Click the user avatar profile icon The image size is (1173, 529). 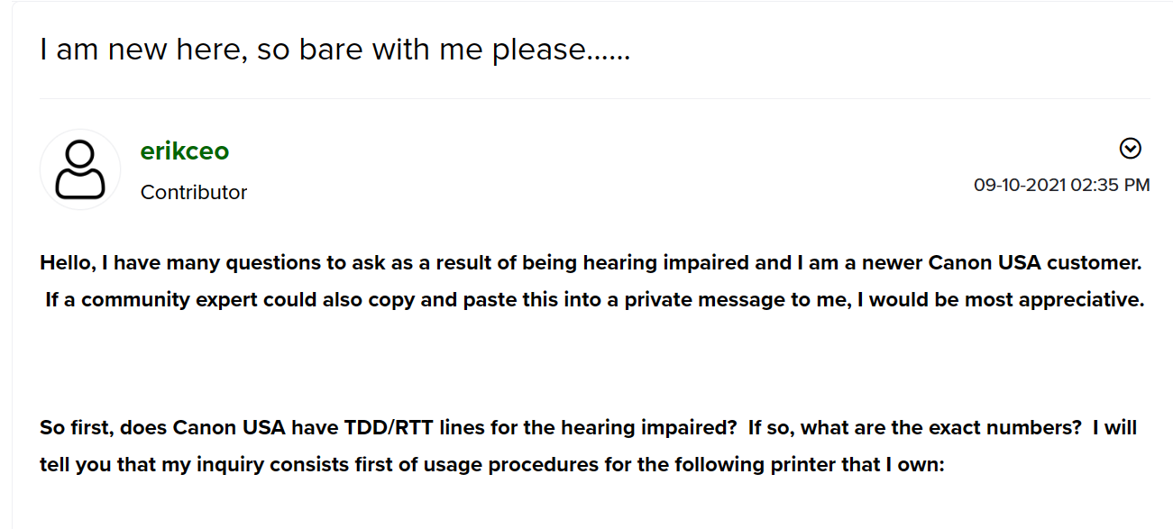[x=80, y=169]
